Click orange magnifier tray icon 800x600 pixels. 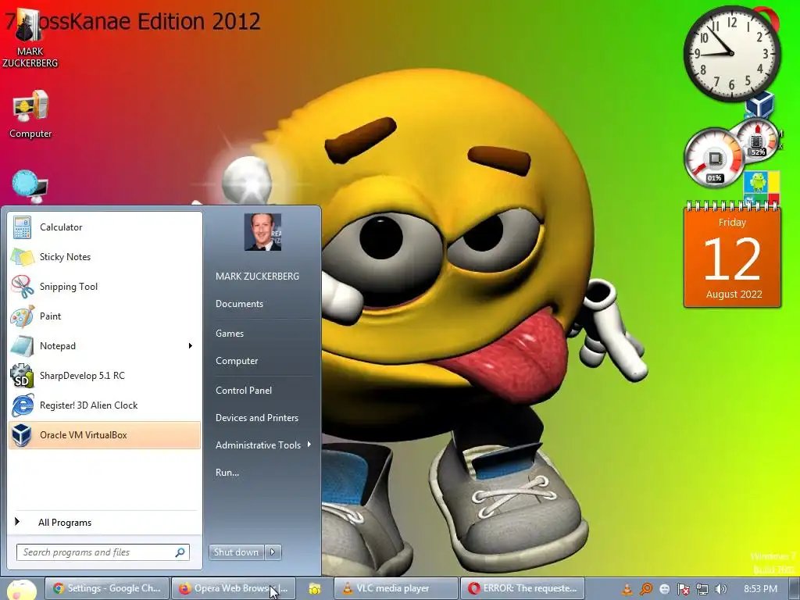coord(645,589)
